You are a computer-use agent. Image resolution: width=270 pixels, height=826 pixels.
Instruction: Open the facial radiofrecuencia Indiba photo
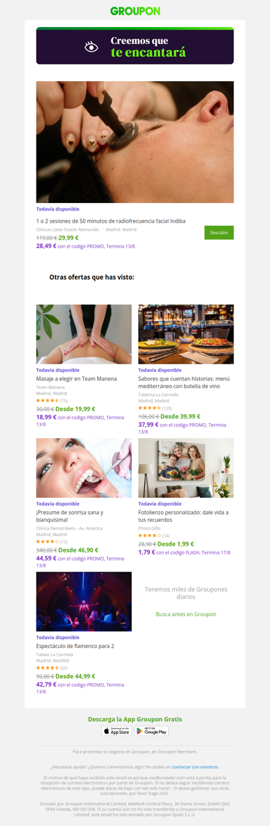(x=135, y=142)
